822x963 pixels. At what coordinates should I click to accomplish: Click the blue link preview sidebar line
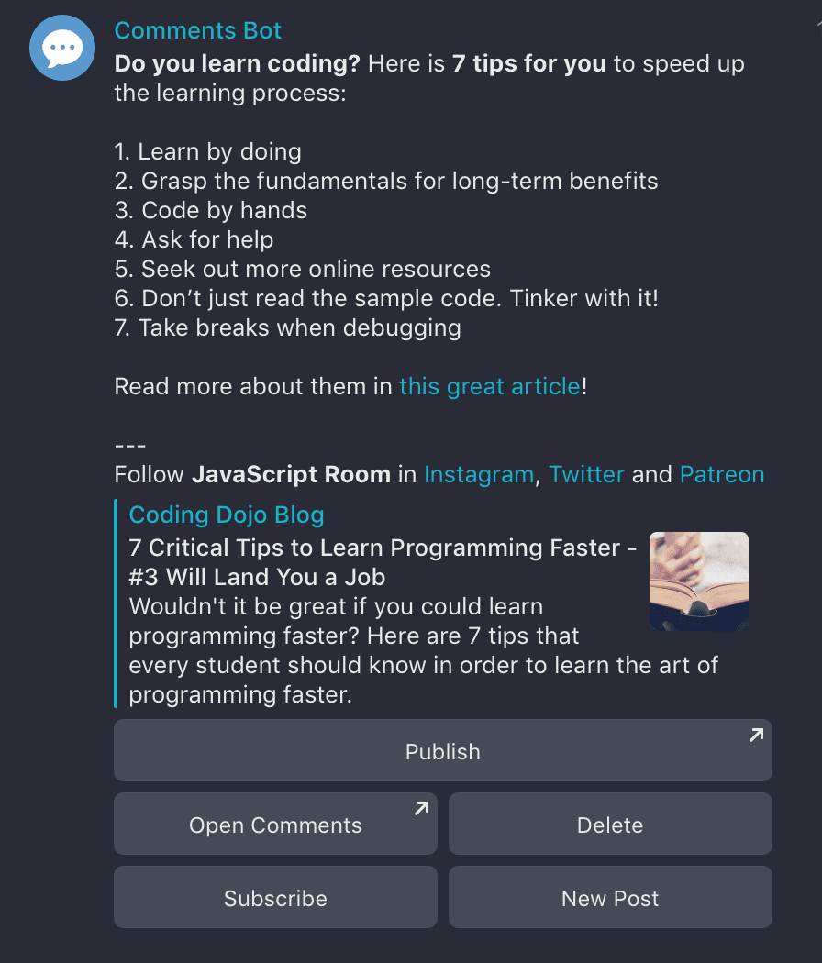click(116, 603)
